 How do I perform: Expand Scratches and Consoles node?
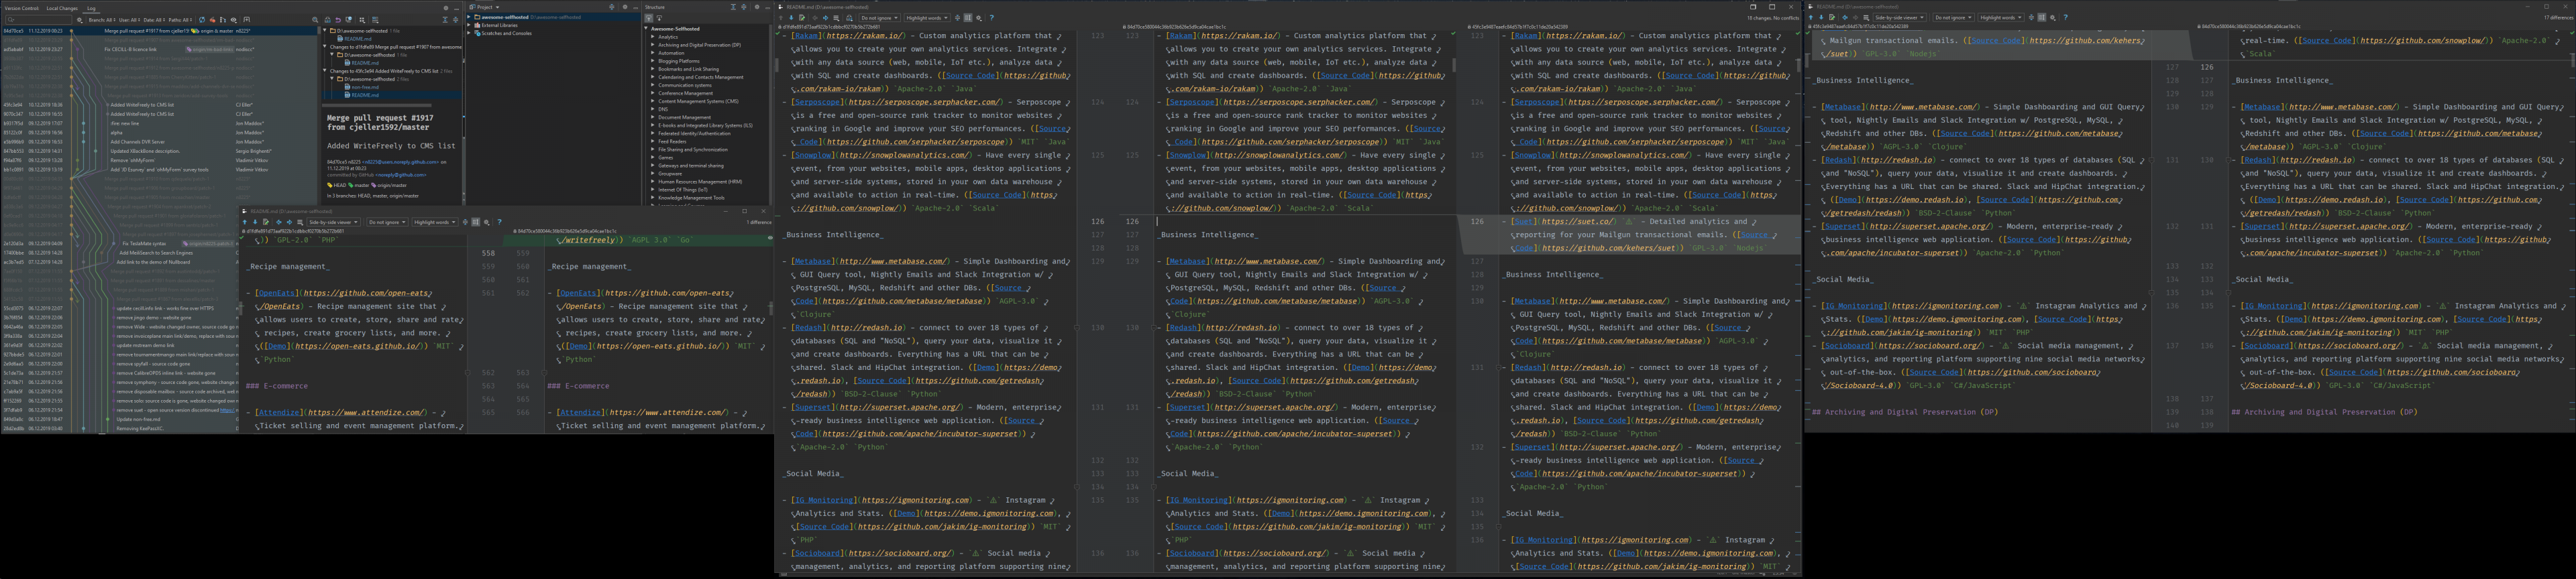pos(470,33)
